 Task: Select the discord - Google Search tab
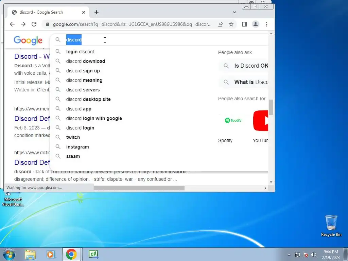click(48, 12)
